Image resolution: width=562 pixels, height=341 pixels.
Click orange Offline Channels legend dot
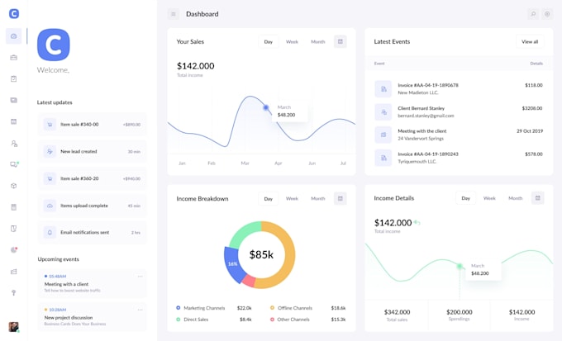[x=272, y=308]
